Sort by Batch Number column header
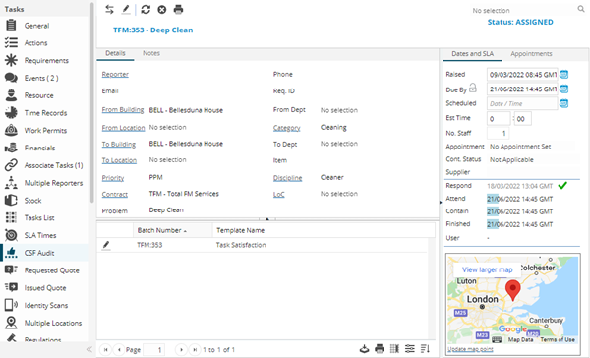The image size is (590, 358). coord(173,230)
